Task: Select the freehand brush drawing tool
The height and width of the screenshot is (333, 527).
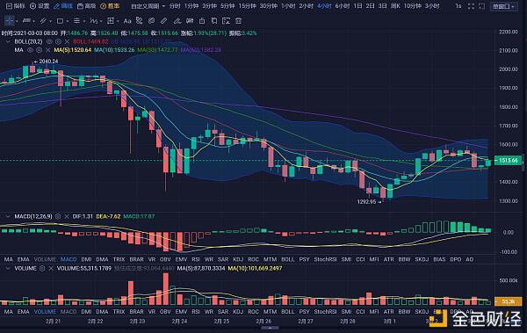Action: click(x=177, y=21)
